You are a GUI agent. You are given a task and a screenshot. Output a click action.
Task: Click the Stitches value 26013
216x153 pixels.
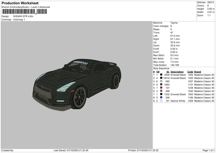point(211,3)
